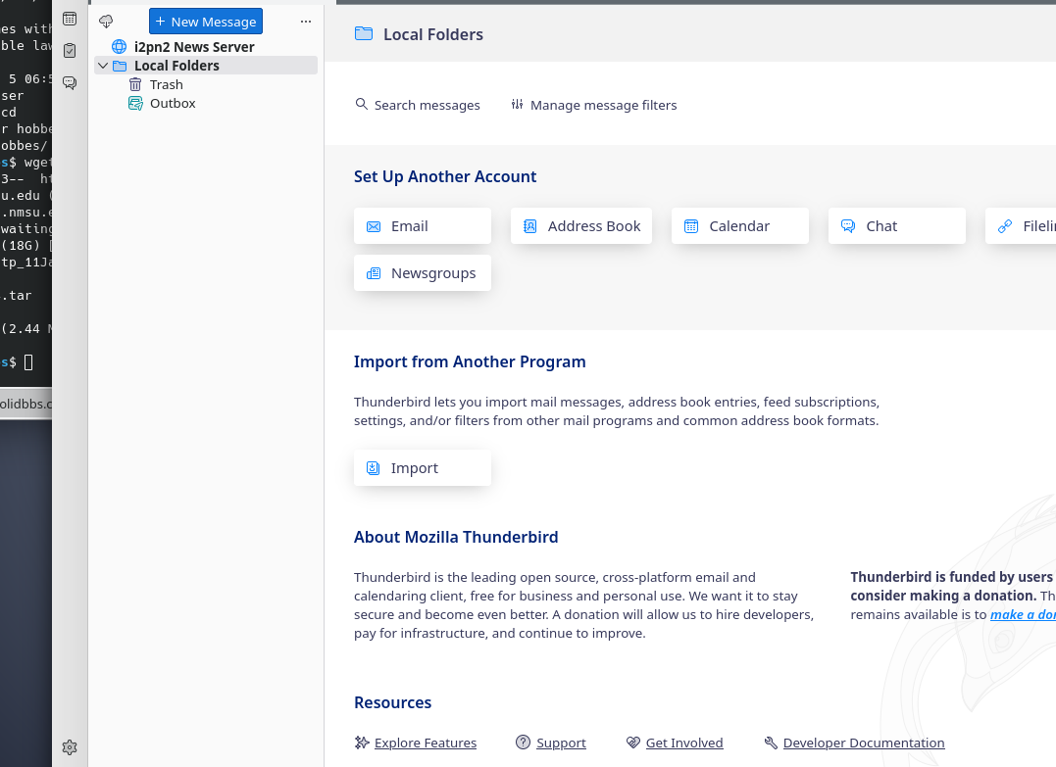Open the Tasks space icon in sidebar
The height and width of the screenshot is (767, 1056).
click(70, 51)
